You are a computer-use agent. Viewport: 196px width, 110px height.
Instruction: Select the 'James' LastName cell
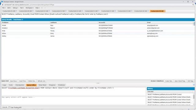[74, 36]
